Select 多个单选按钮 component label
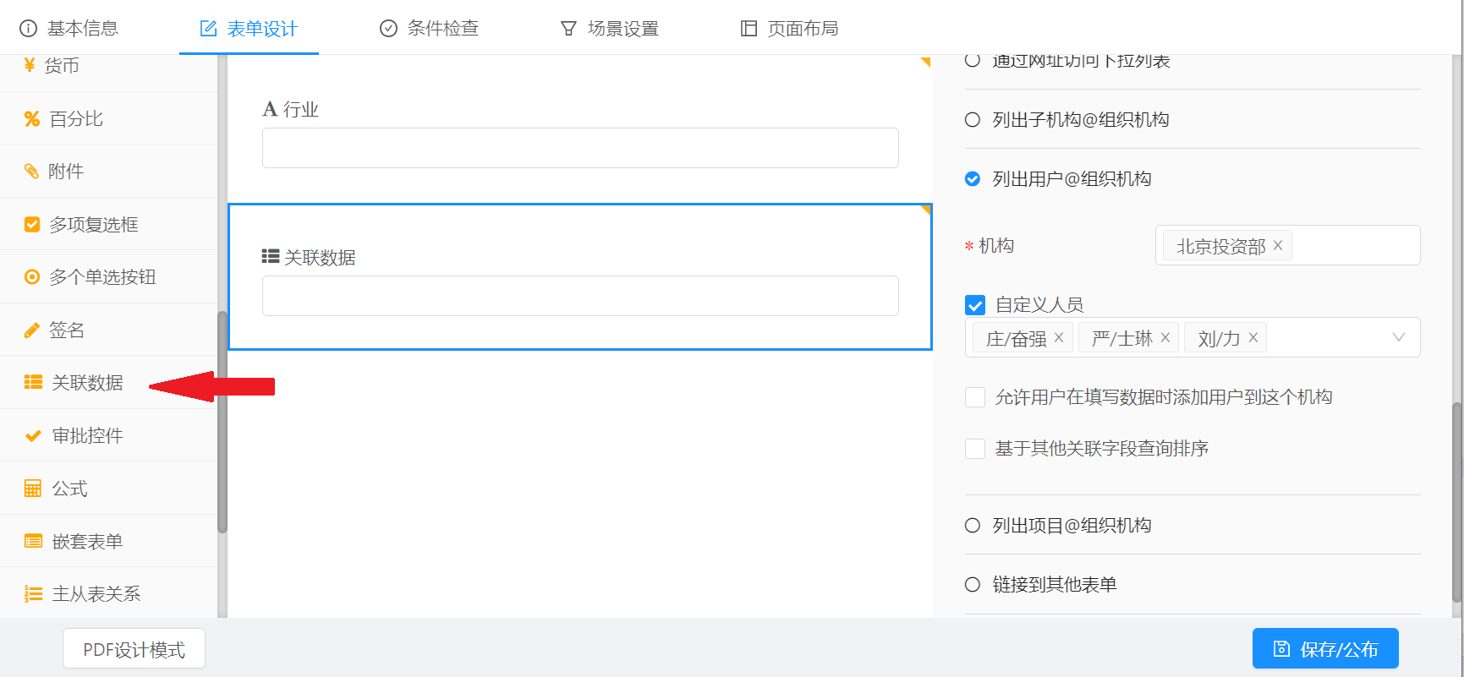The width and height of the screenshot is (1464, 677). pos(102,277)
